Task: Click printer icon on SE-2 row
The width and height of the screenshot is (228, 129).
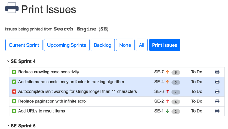Action: click(x=217, y=101)
